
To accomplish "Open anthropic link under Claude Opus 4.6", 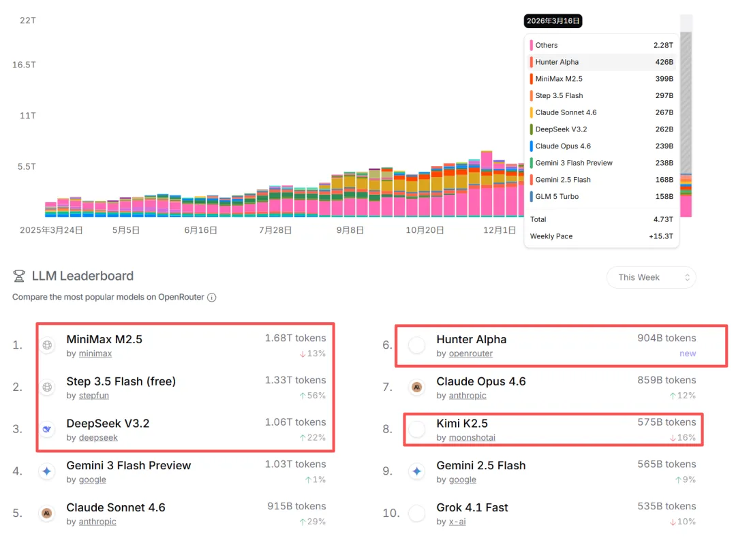I will pos(467,396).
